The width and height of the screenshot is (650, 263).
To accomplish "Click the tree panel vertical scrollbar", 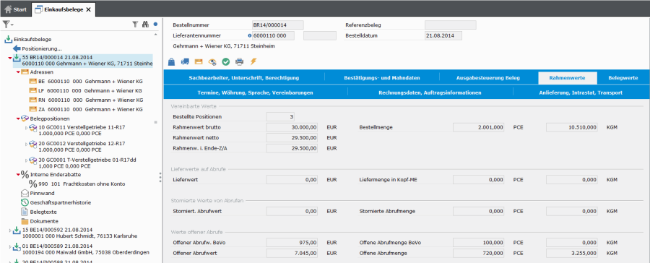I will click(x=156, y=122).
